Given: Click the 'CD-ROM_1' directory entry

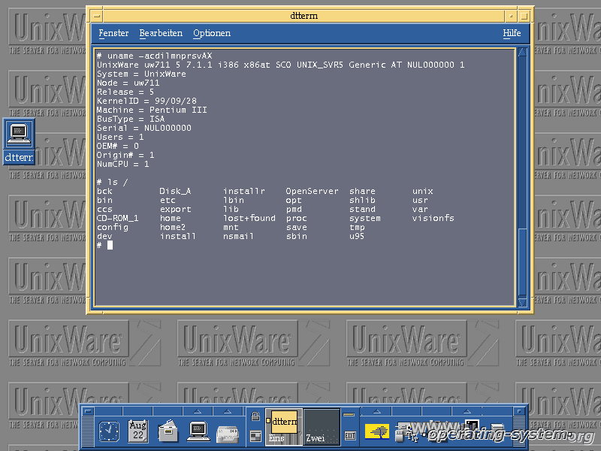Looking at the screenshot, I should click(118, 218).
